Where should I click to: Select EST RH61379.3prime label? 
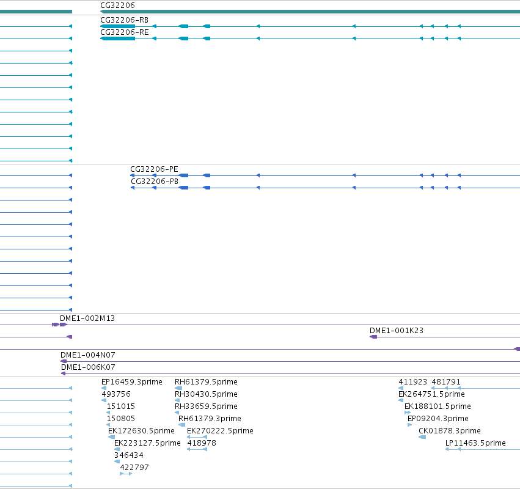tap(210, 419)
